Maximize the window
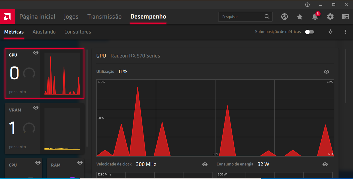 (x=334, y=5)
